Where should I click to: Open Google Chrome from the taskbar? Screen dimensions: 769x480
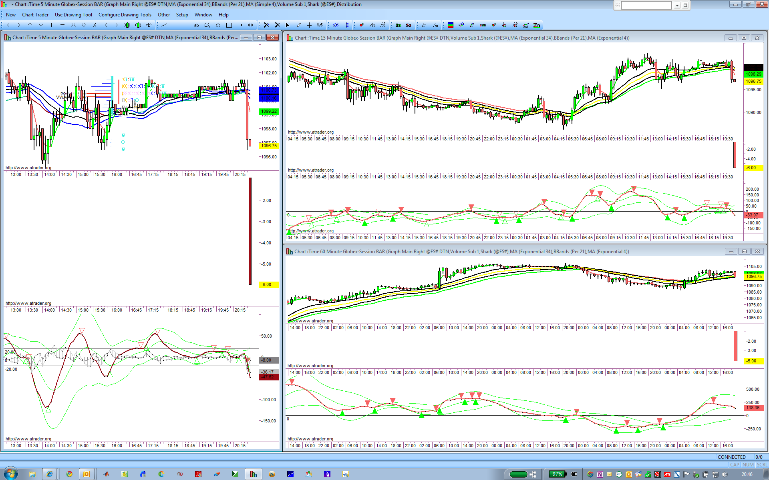69,474
